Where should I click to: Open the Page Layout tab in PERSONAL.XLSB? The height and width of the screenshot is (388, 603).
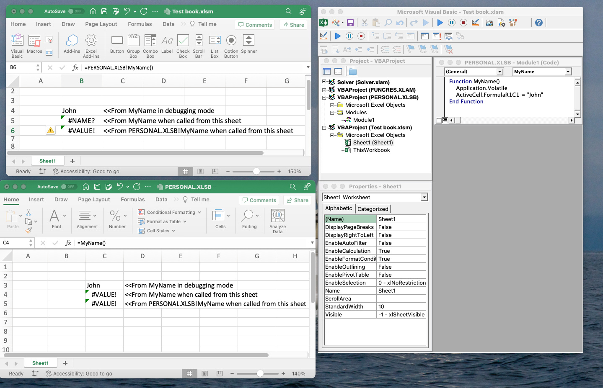point(94,200)
